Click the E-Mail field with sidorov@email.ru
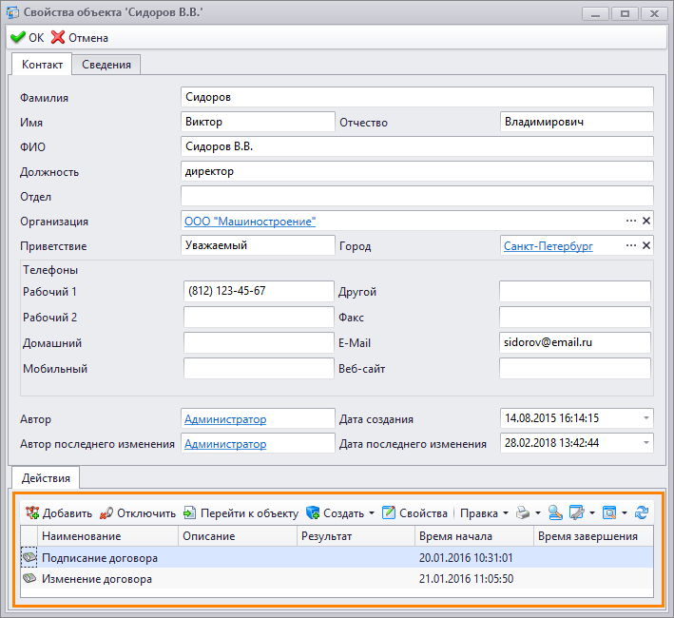 pyautogui.click(x=575, y=343)
